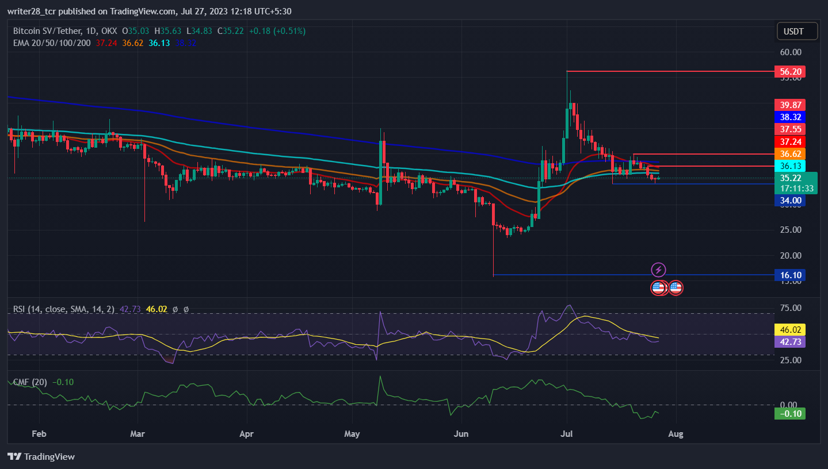This screenshot has height=469, width=828.
Task: Click the rightmost US flag event icon
Action: click(676, 288)
